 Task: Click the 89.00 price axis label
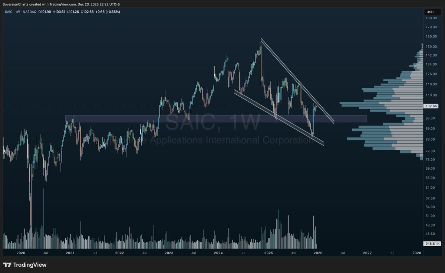(x=430, y=129)
